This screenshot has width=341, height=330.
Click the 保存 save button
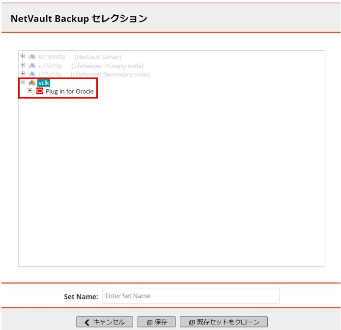pos(157,322)
